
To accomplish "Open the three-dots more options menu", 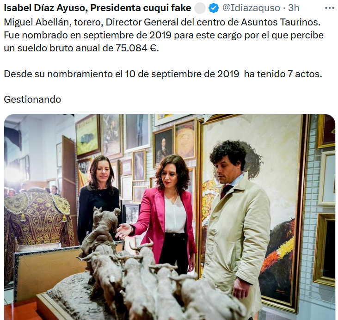I will [329, 8].
